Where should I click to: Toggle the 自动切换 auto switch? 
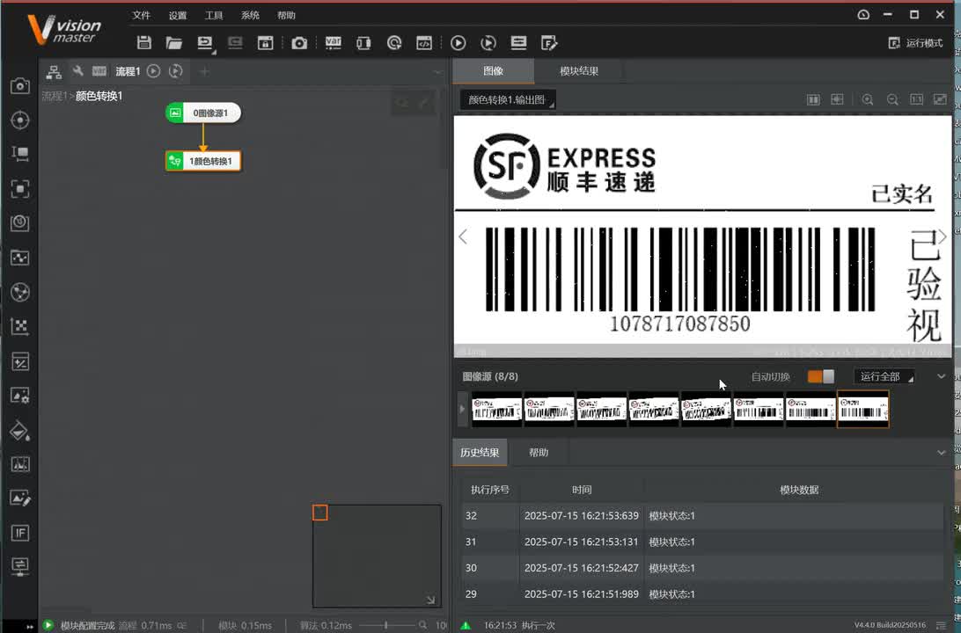pyautogui.click(x=821, y=376)
